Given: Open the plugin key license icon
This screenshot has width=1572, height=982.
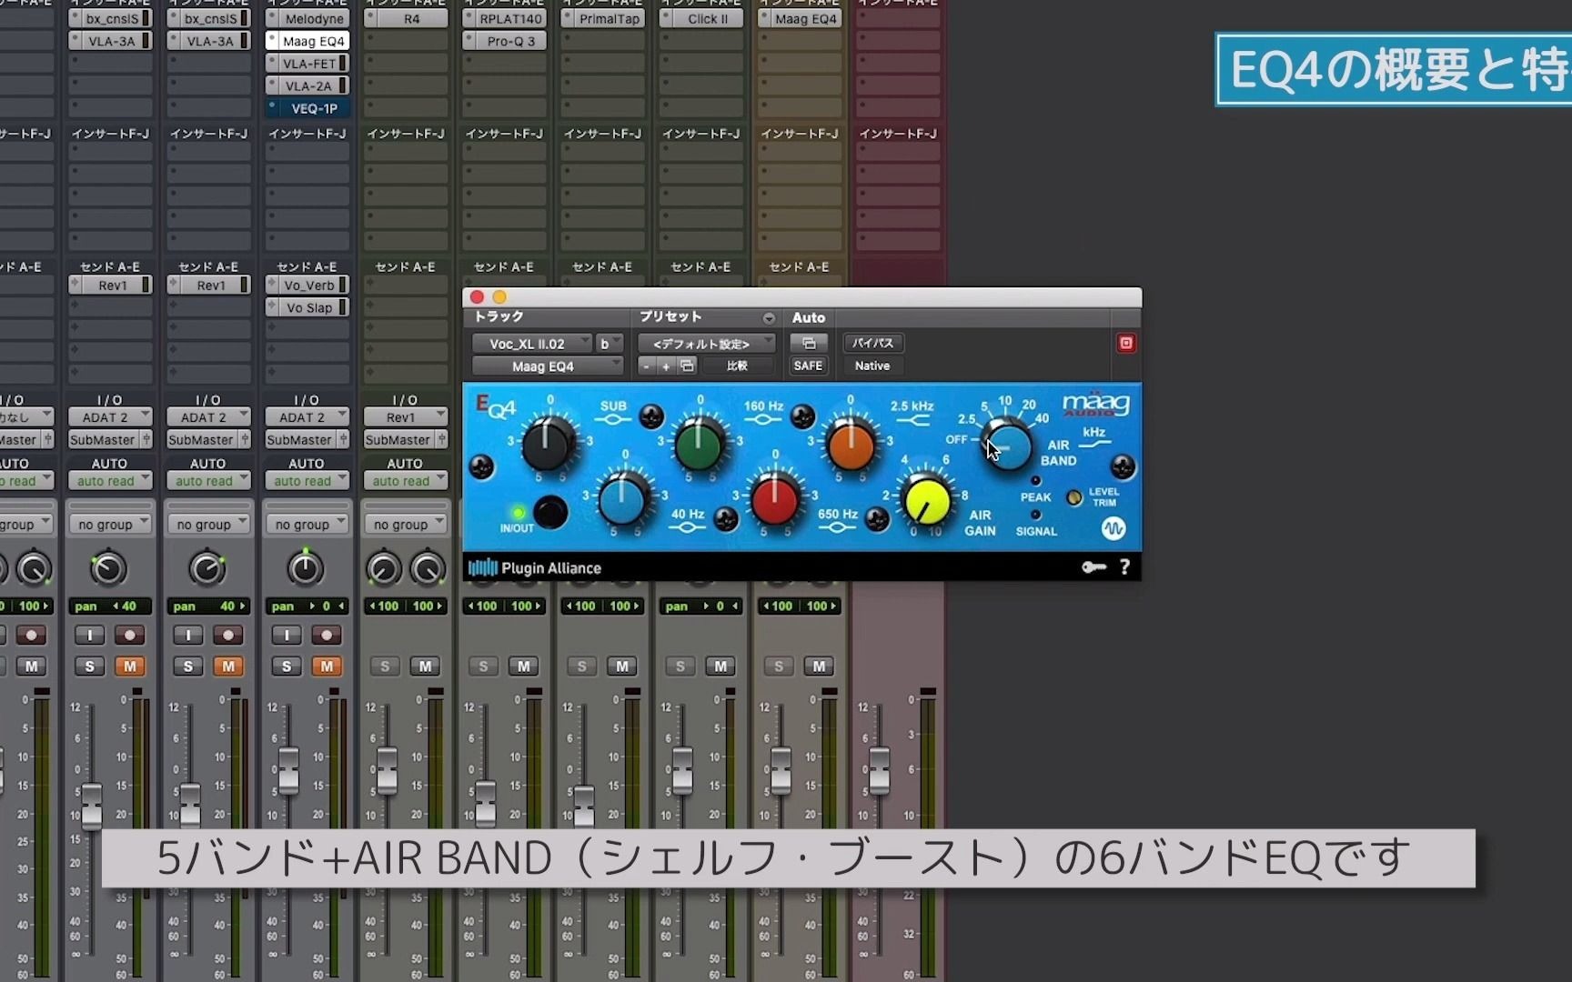Looking at the screenshot, I should [x=1093, y=567].
